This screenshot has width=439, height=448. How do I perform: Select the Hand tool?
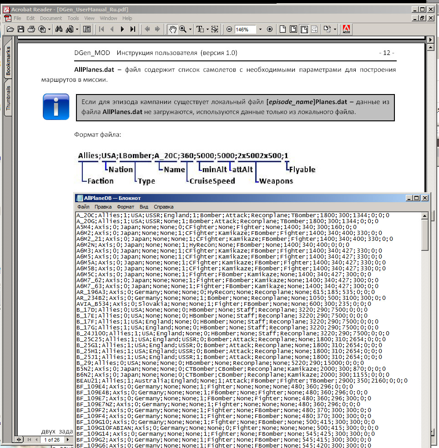(x=172, y=29)
